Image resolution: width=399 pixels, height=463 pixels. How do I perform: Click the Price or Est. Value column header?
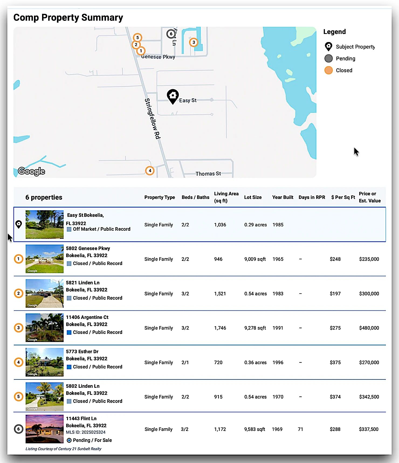(370, 197)
